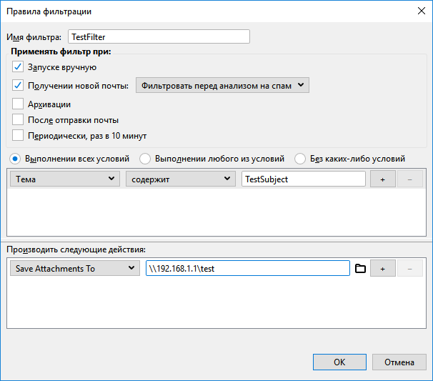Focus the Имя фильтра TestFilter field
This screenshot has width=433, height=381.
(159, 36)
